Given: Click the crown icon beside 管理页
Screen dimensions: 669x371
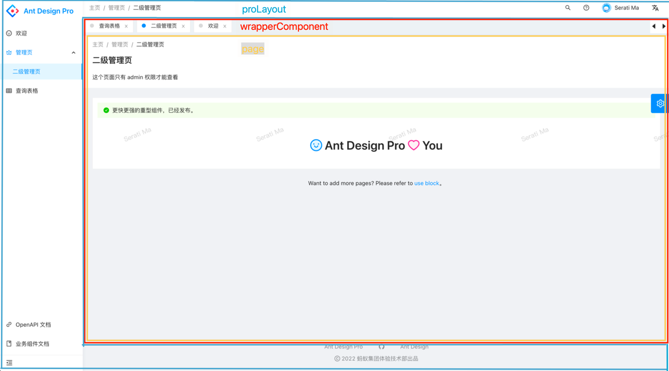Looking at the screenshot, I should coord(9,53).
